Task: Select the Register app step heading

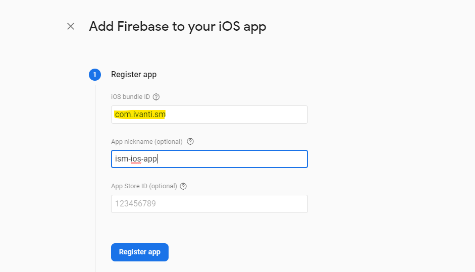Action: click(x=134, y=75)
